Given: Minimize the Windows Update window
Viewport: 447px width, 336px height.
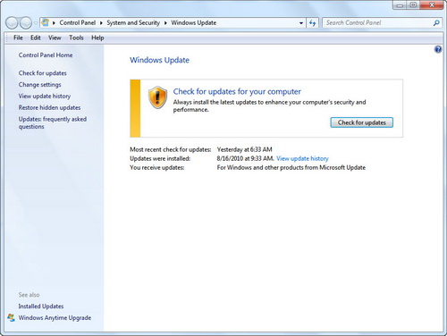Looking at the screenshot, I should (400, 5).
